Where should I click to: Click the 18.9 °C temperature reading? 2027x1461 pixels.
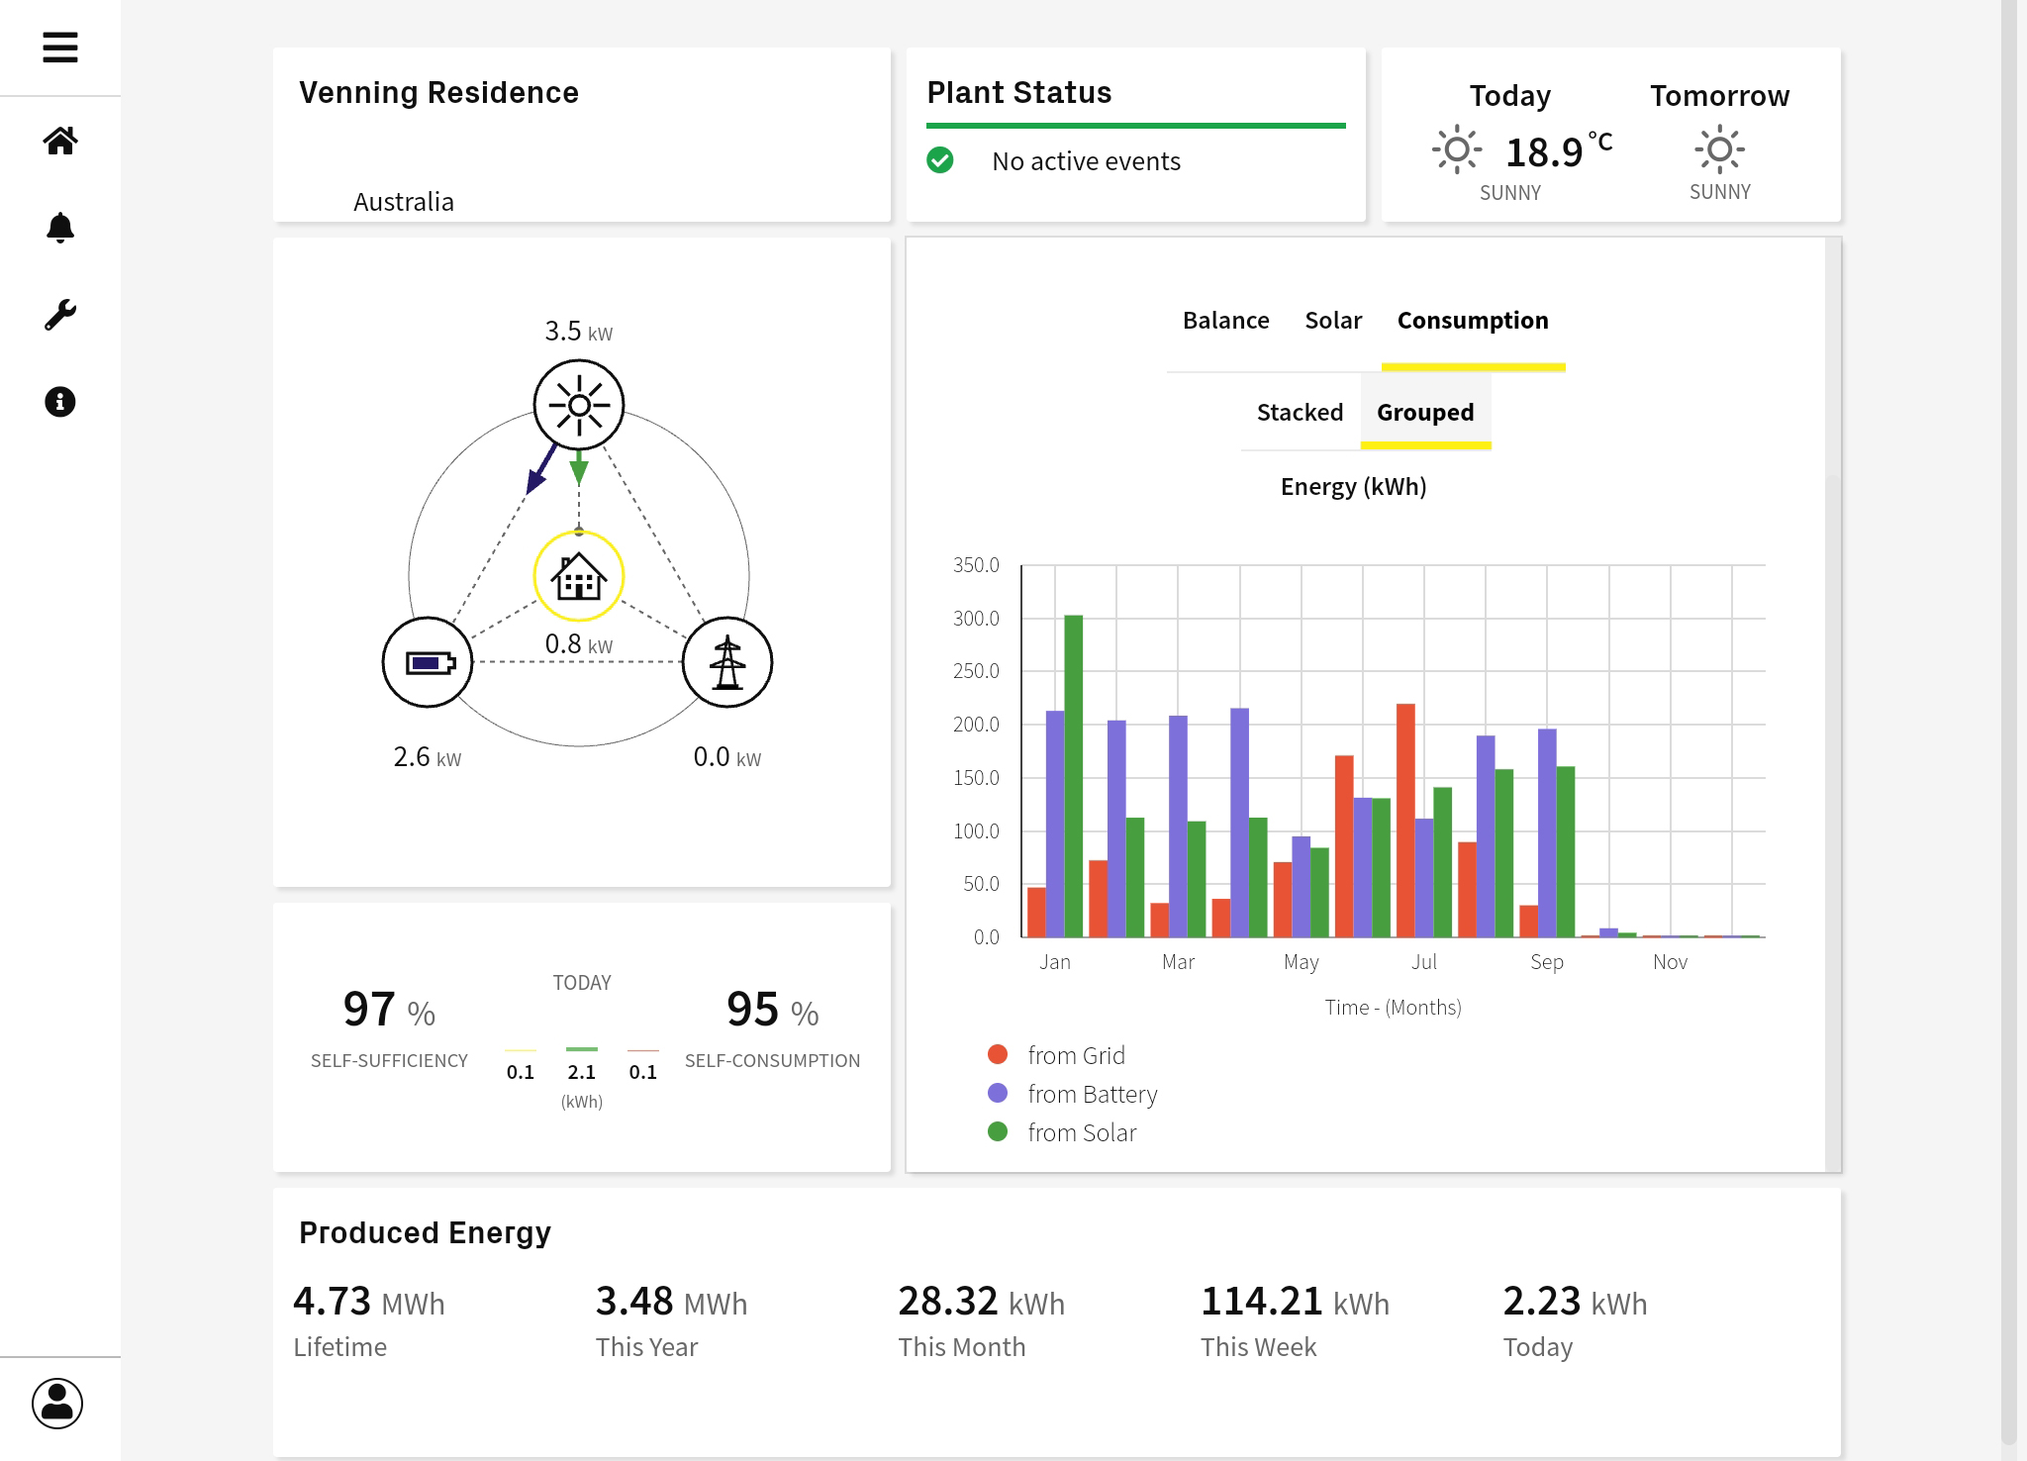coord(1559,150)
